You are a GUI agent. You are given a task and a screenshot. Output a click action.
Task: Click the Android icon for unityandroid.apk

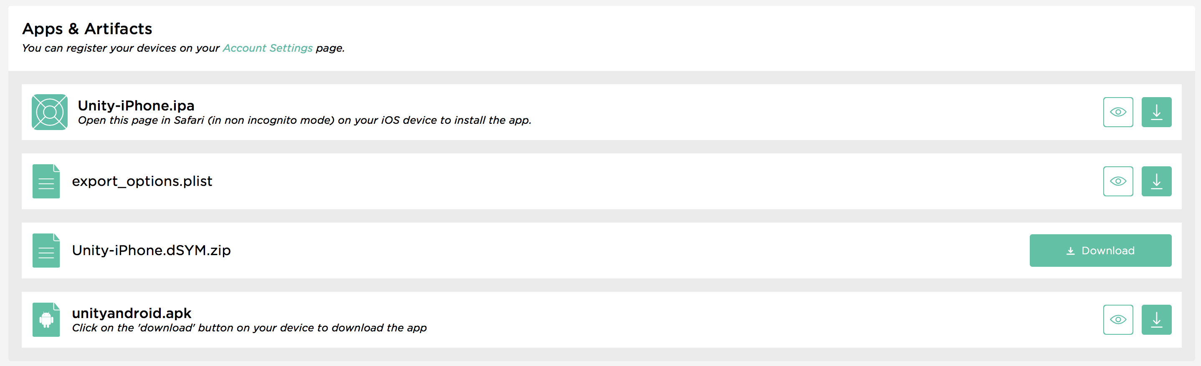point(46,319)
